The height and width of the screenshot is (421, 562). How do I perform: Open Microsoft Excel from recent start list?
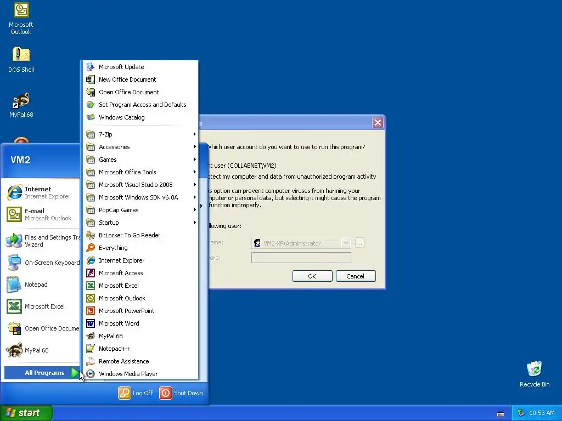(42, 306)
